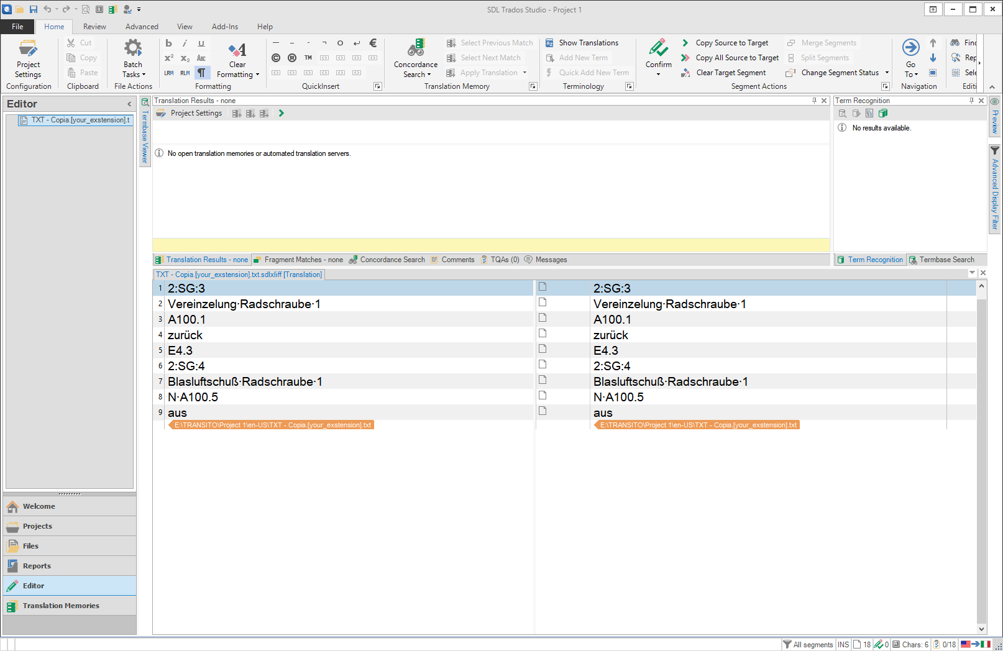The width and height of the screenshot is (1003, 651).
Task: Open Project Settings in the ribbon
Action: click(28, 58)
